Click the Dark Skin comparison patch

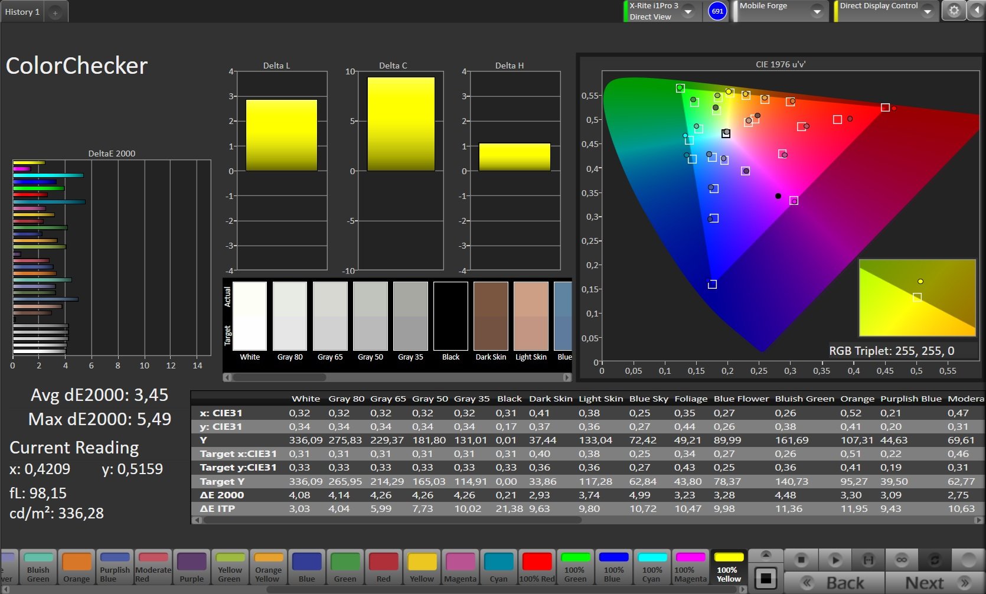pos(491,316)
